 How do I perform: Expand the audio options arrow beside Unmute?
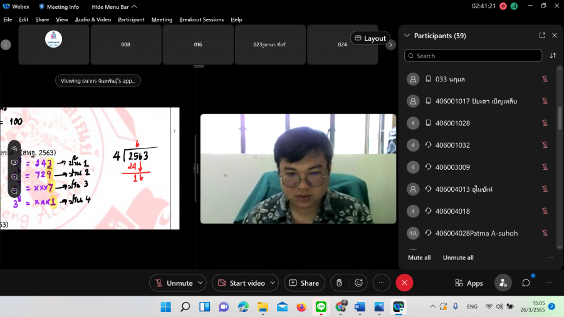coord(201,283)
